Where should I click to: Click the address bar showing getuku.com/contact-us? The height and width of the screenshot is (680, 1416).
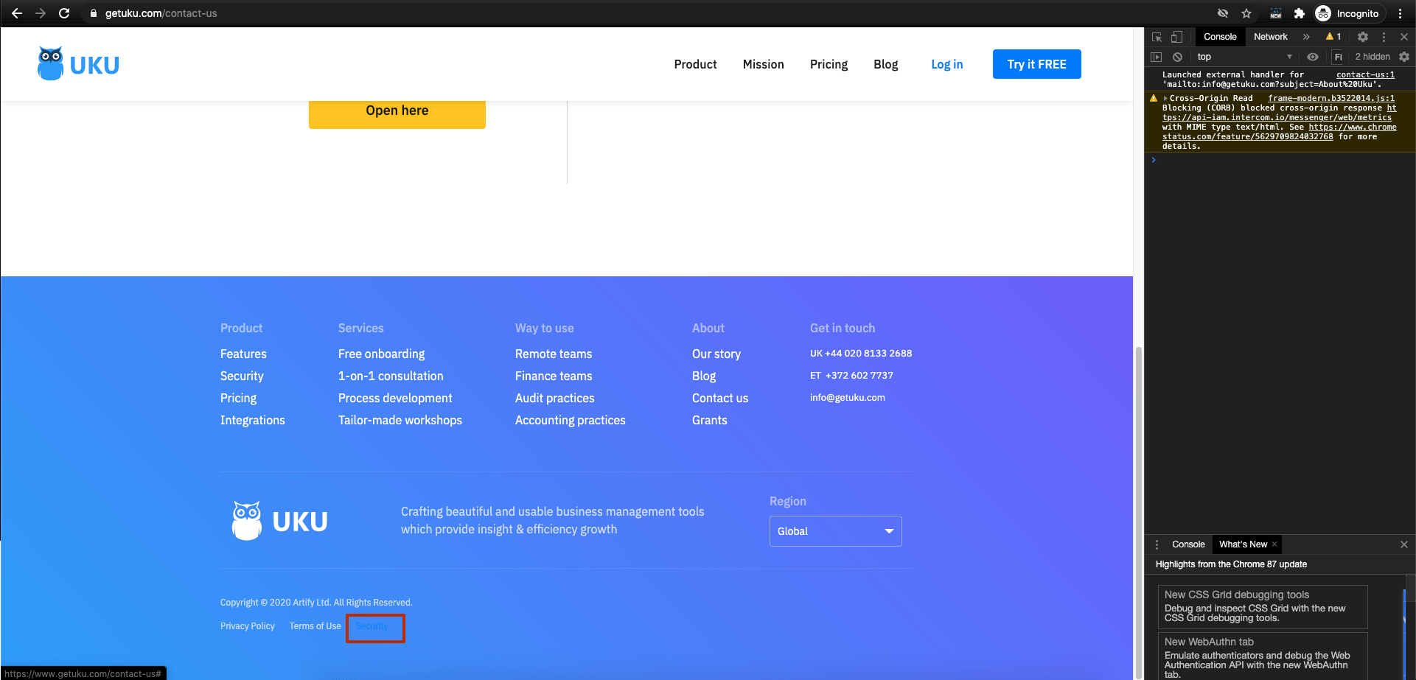point(161,13)
